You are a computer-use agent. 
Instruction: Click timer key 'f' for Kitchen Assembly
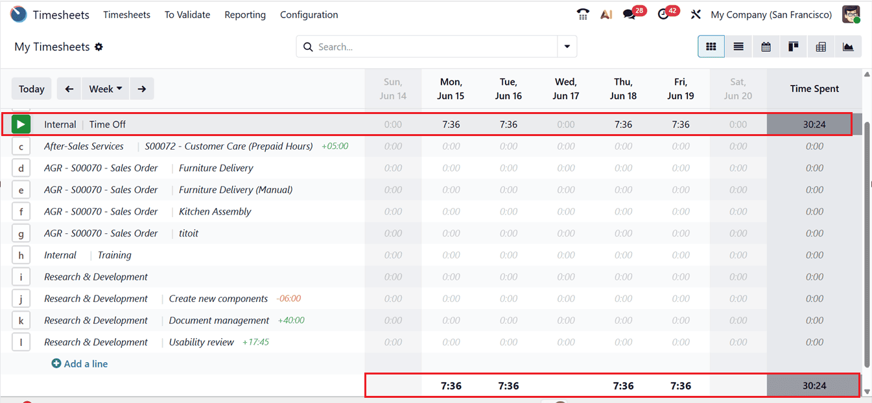(21, 211)
